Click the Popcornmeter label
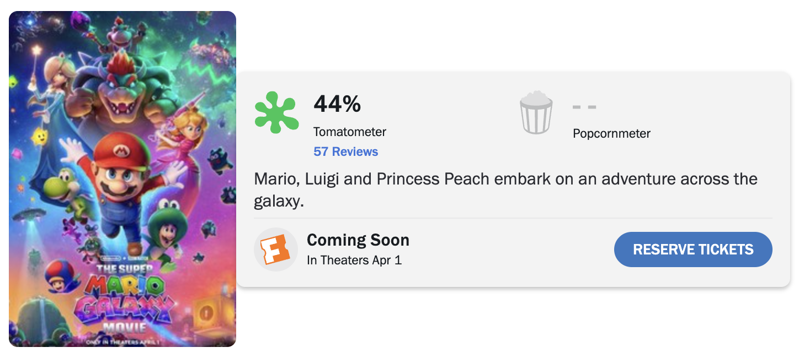Image resolution: width=799 pixels, height=358 pixels. [x=611, y=133]
